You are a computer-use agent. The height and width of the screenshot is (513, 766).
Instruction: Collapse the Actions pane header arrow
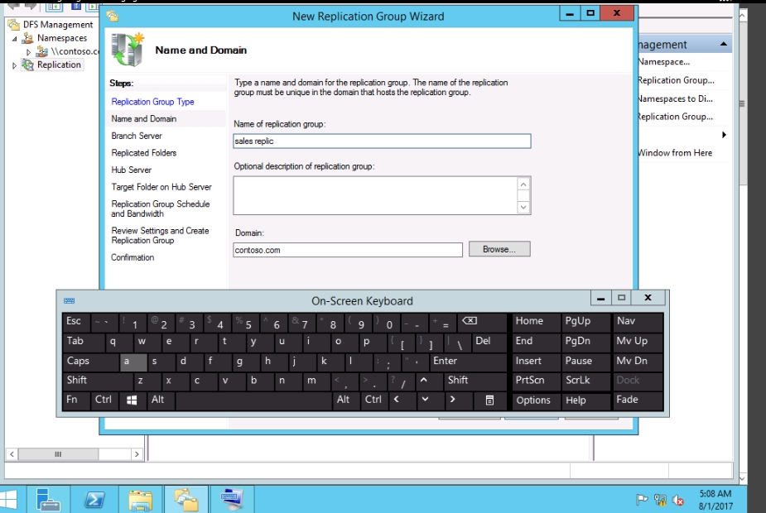[724, 45]
